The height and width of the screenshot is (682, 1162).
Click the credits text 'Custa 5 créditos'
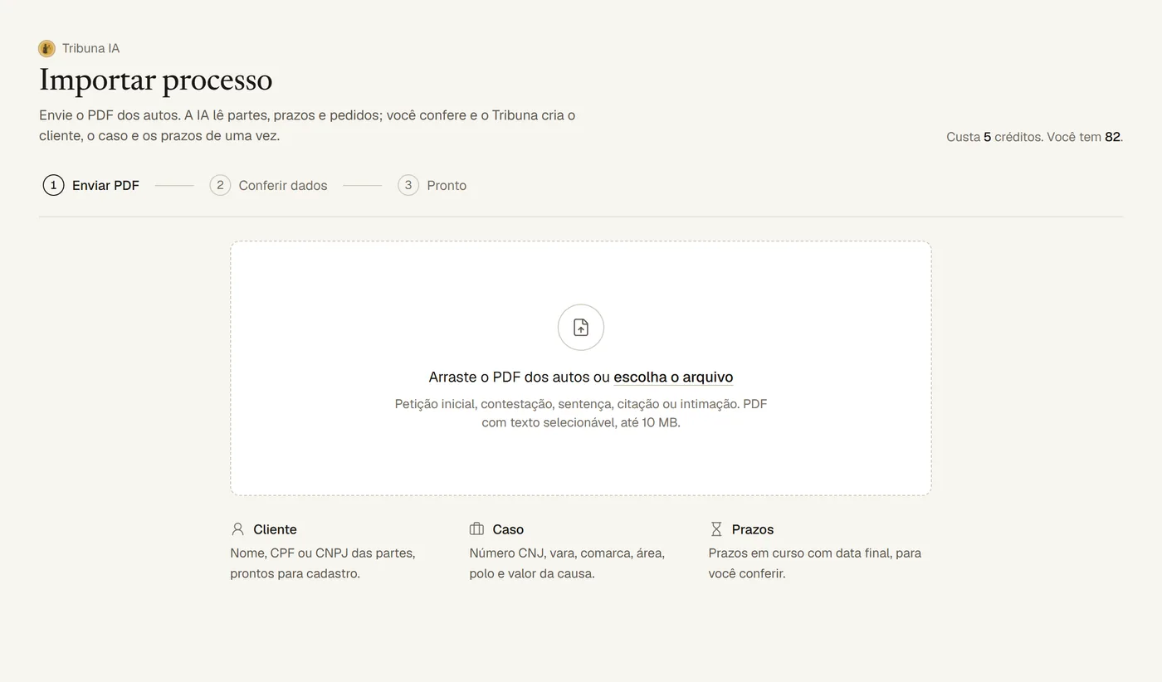[x=994, y=137]
